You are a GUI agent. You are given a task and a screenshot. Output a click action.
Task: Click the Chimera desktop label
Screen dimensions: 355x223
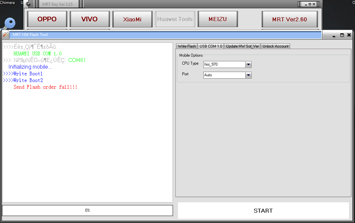tap(7, 3)
